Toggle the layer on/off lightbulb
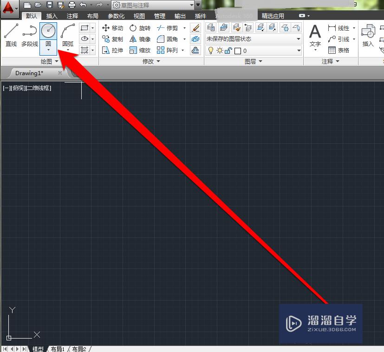 click(210, 51)
